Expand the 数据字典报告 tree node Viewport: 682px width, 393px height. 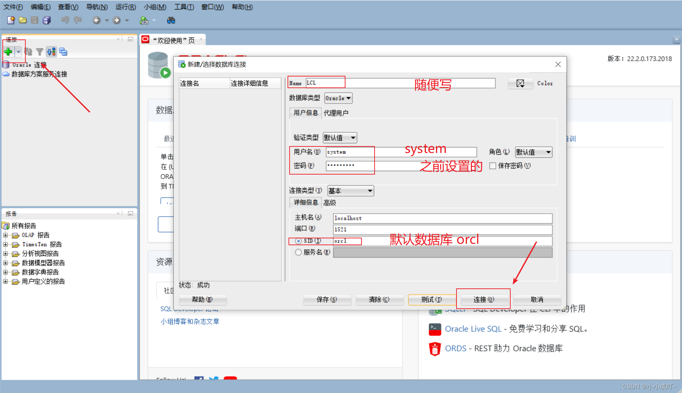point(5,272)
